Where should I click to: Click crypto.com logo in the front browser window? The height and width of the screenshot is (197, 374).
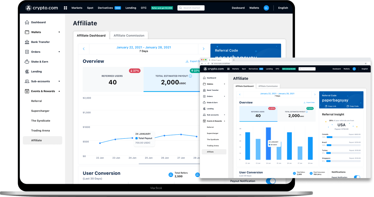tap(213, 69)
